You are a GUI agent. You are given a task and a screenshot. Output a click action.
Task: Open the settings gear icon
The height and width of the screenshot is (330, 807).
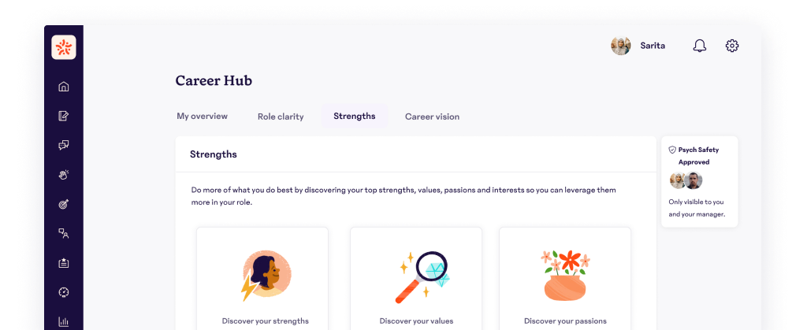point(732,46)
